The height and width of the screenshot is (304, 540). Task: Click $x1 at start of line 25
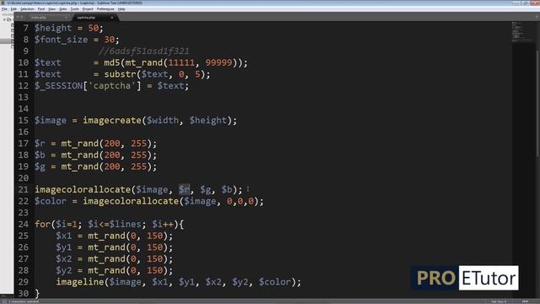tap(64, 236)
